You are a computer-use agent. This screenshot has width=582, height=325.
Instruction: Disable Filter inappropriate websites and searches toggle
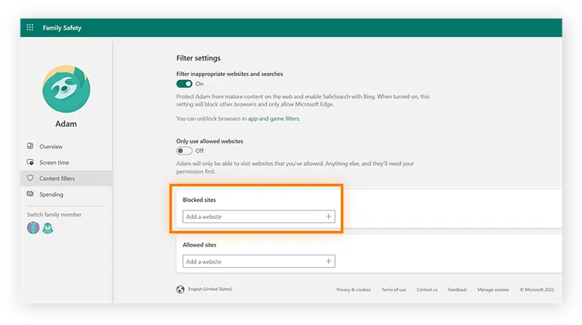pyautogui.click(x=184, y=84)
